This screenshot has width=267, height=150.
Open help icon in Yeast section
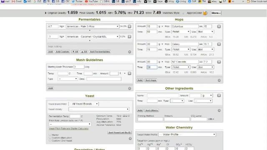pyautogui.click(x=130, y=139)
